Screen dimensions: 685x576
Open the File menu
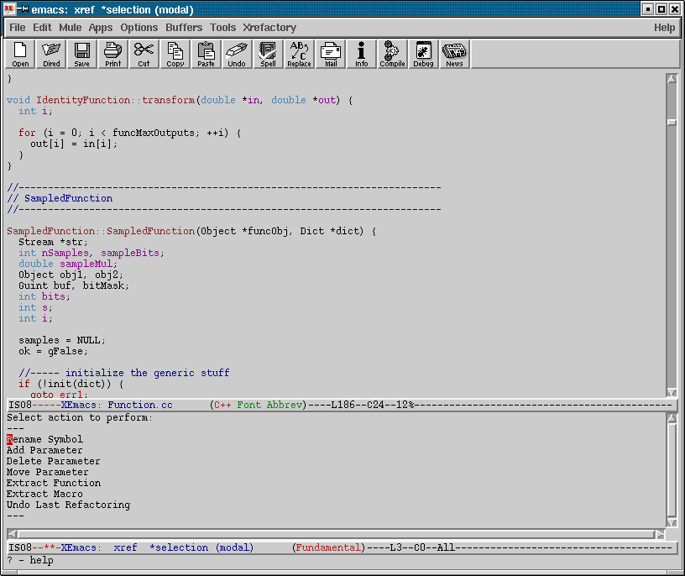[x=18, y=28]
